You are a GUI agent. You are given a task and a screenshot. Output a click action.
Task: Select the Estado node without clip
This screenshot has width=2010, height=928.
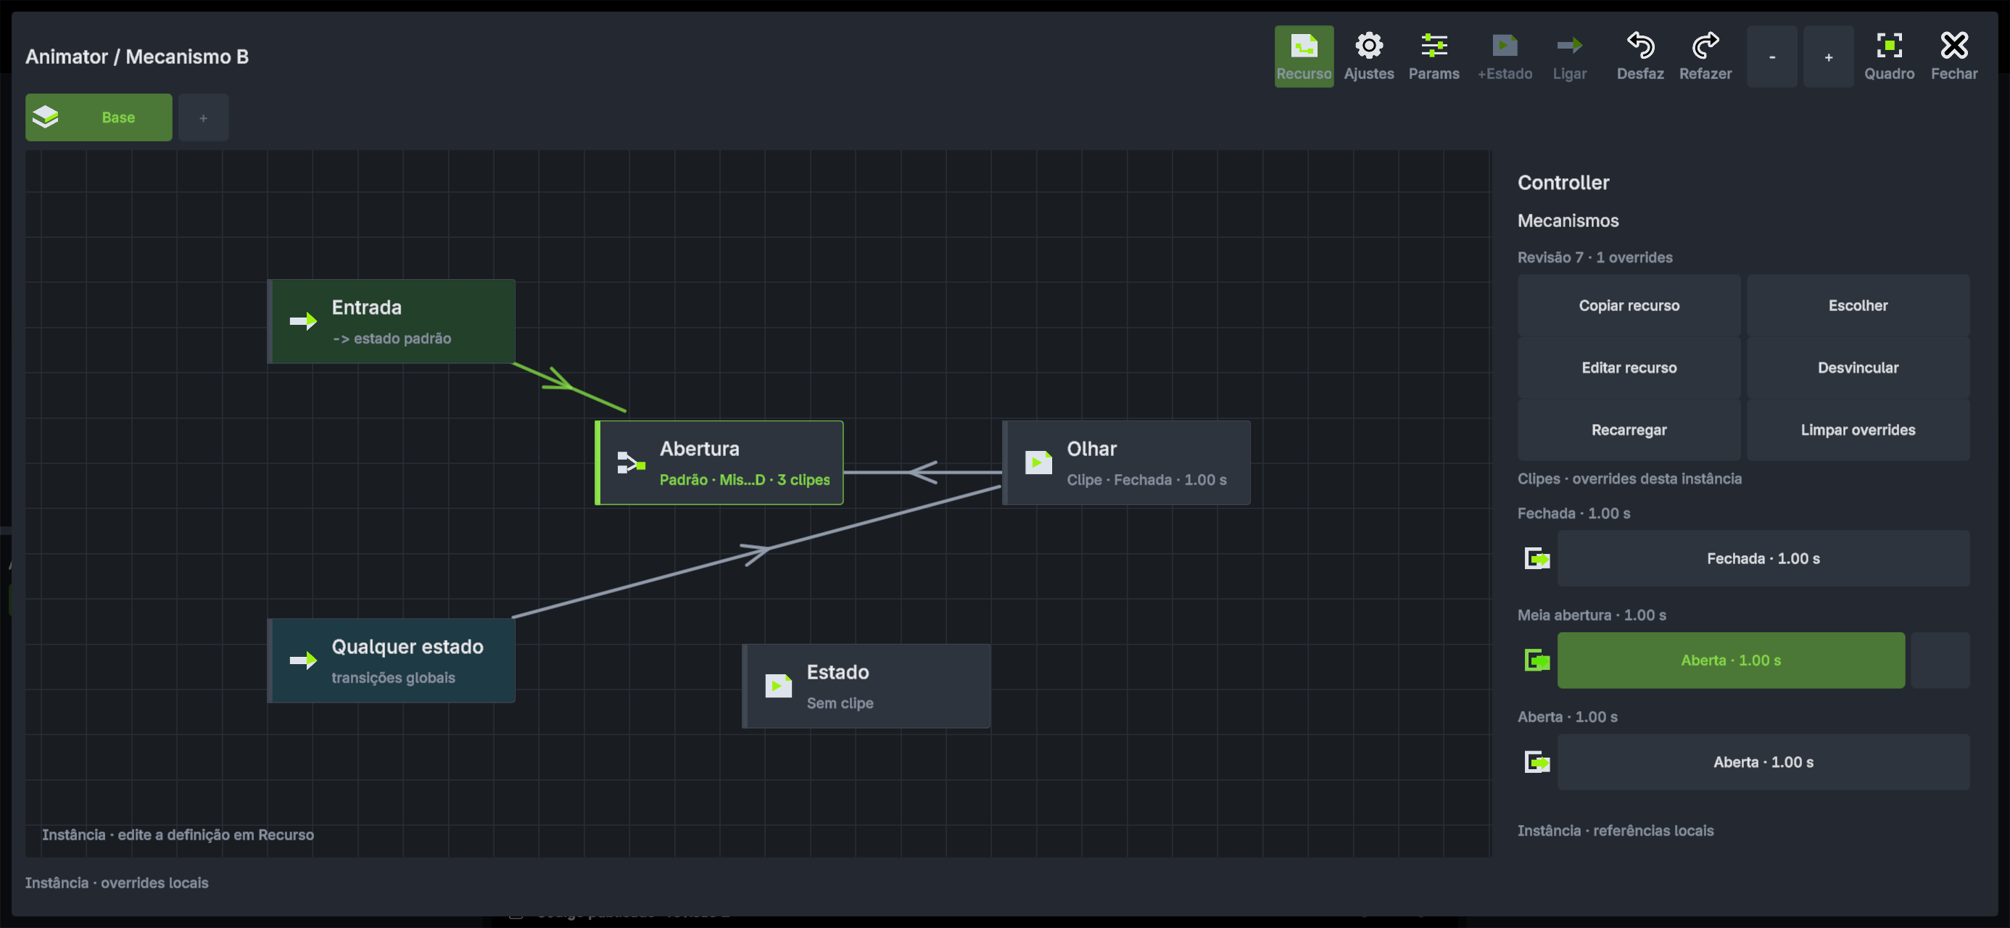[866, 686]
